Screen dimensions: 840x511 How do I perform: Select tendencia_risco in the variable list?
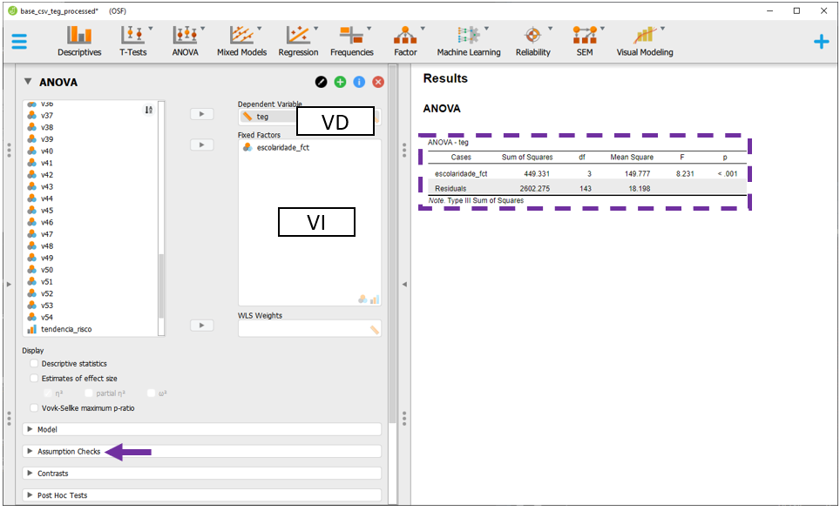[x=65, y=329]
